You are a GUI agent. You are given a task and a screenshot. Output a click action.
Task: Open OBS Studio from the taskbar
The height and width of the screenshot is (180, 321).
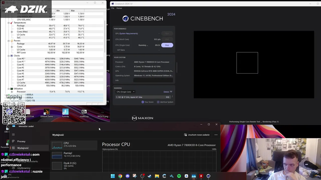pos(142,176)
